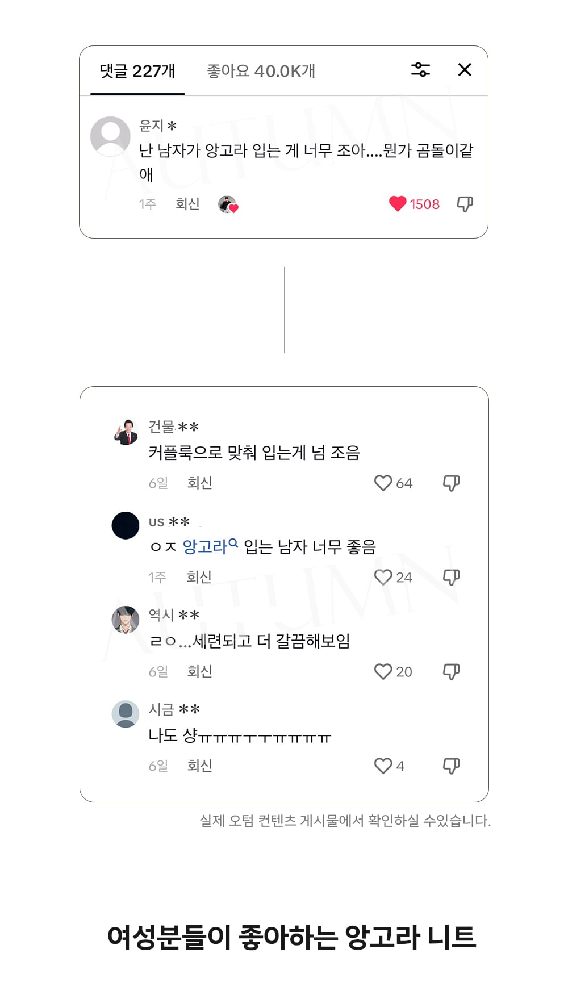
Task: Like the 시금 comment with 4 likes
Action: [x=383, y=766]
